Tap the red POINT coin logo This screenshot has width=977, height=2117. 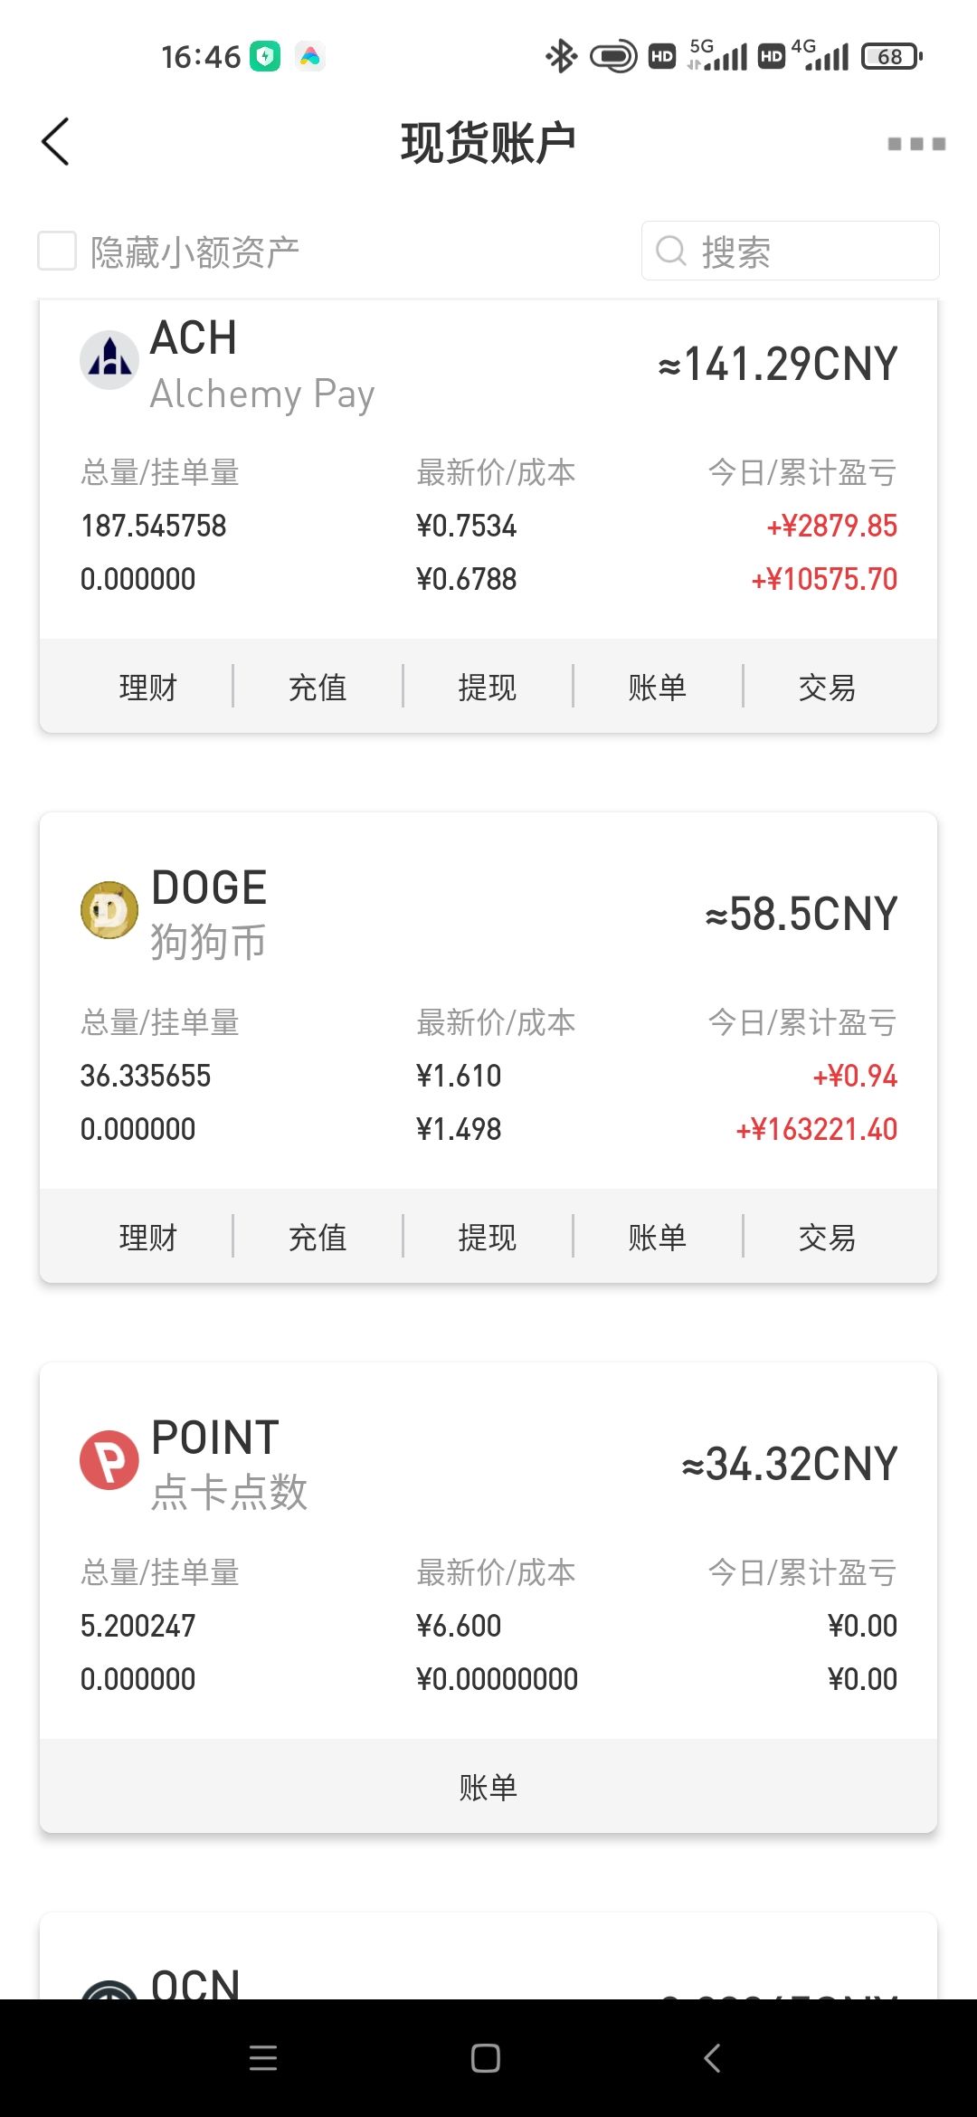click(x=109, y=1459)
